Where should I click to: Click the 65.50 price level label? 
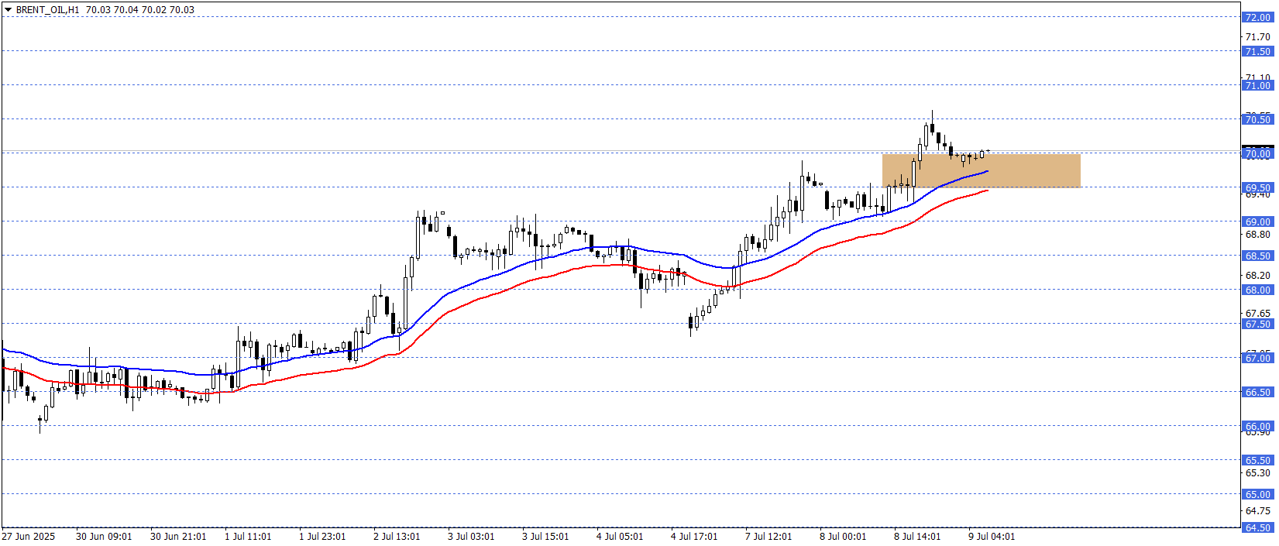click(x=1257, y=460)
